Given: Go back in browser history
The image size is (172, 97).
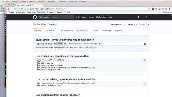Looking at the screenshot, I should point(9,9).
